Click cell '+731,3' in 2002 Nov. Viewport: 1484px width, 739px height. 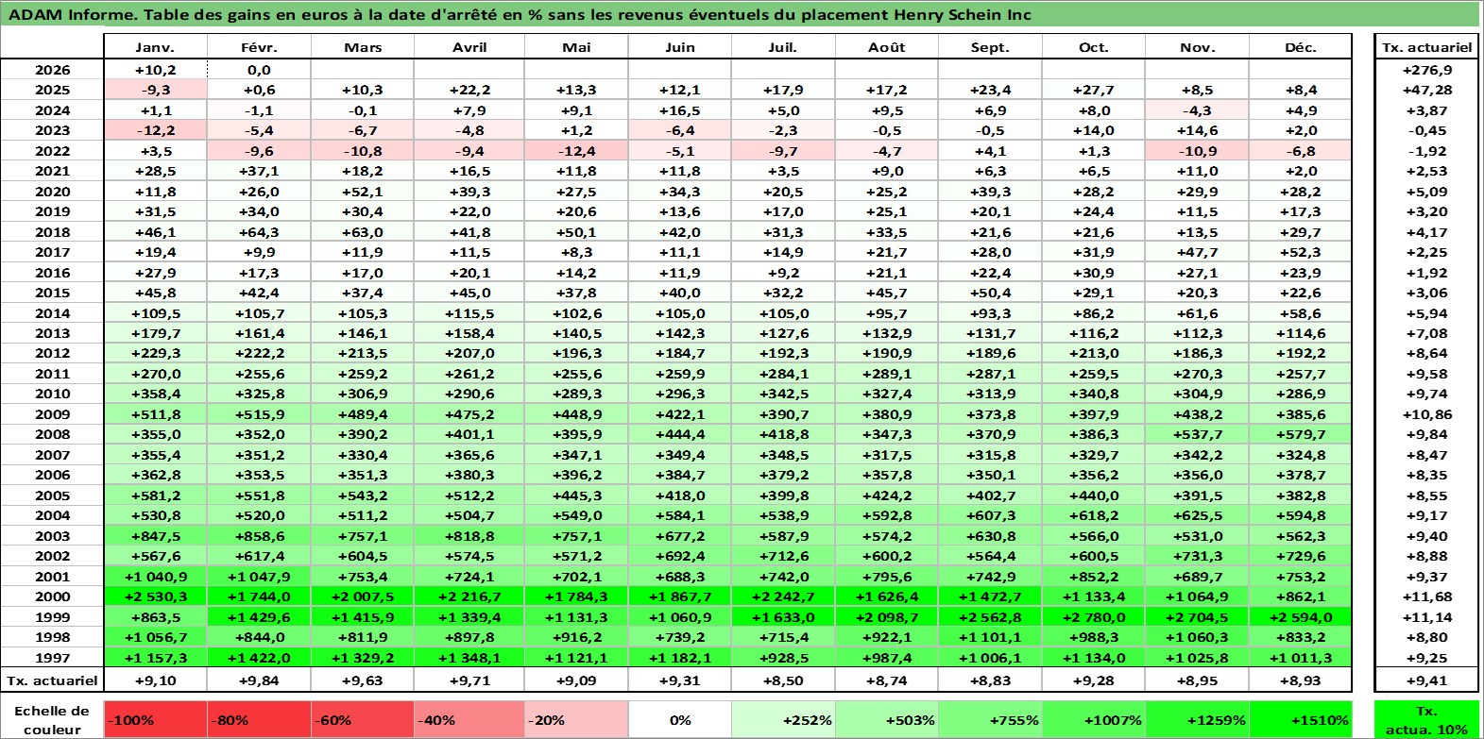click(1197, 556)
